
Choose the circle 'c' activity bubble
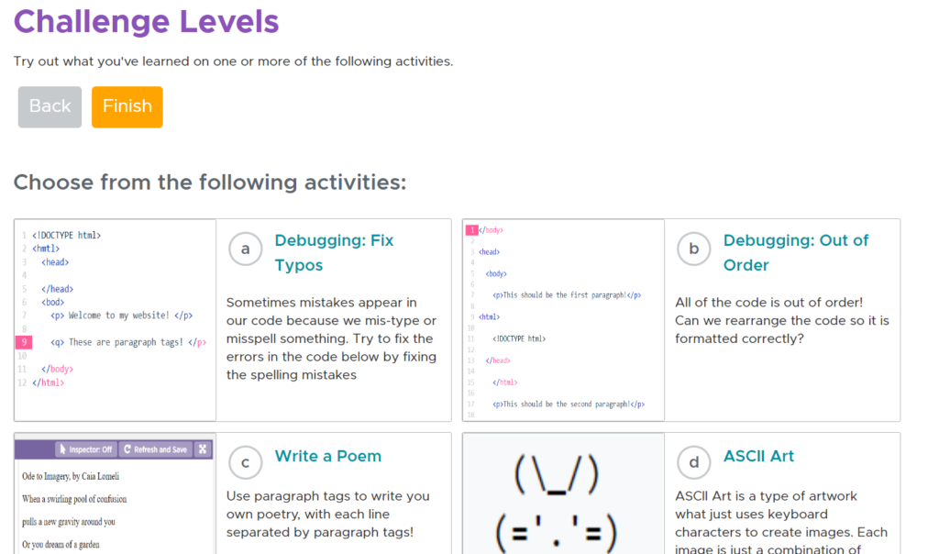(245, 463)
